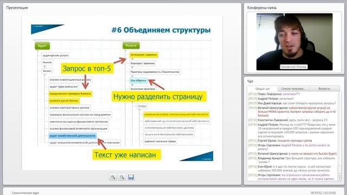Viewport: 347px width, 195px height.
Task: Click Константин Львовский chat message
Action: click(288, 120)
